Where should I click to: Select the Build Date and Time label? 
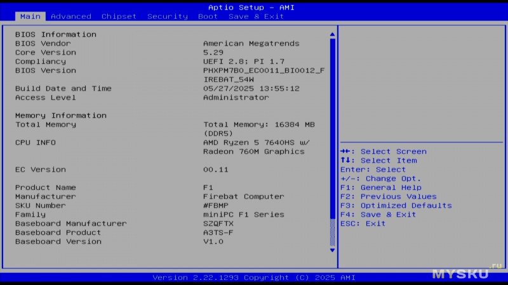[x=63, y=89]
